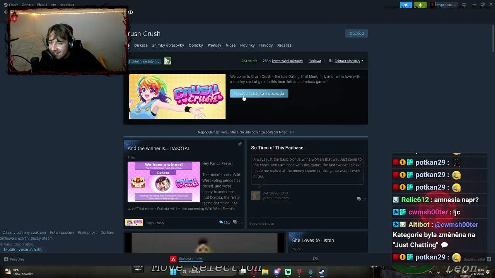Viewport: 495px width, 278px height.
Task: Open the Zobrazit menu
Action: 27,5
